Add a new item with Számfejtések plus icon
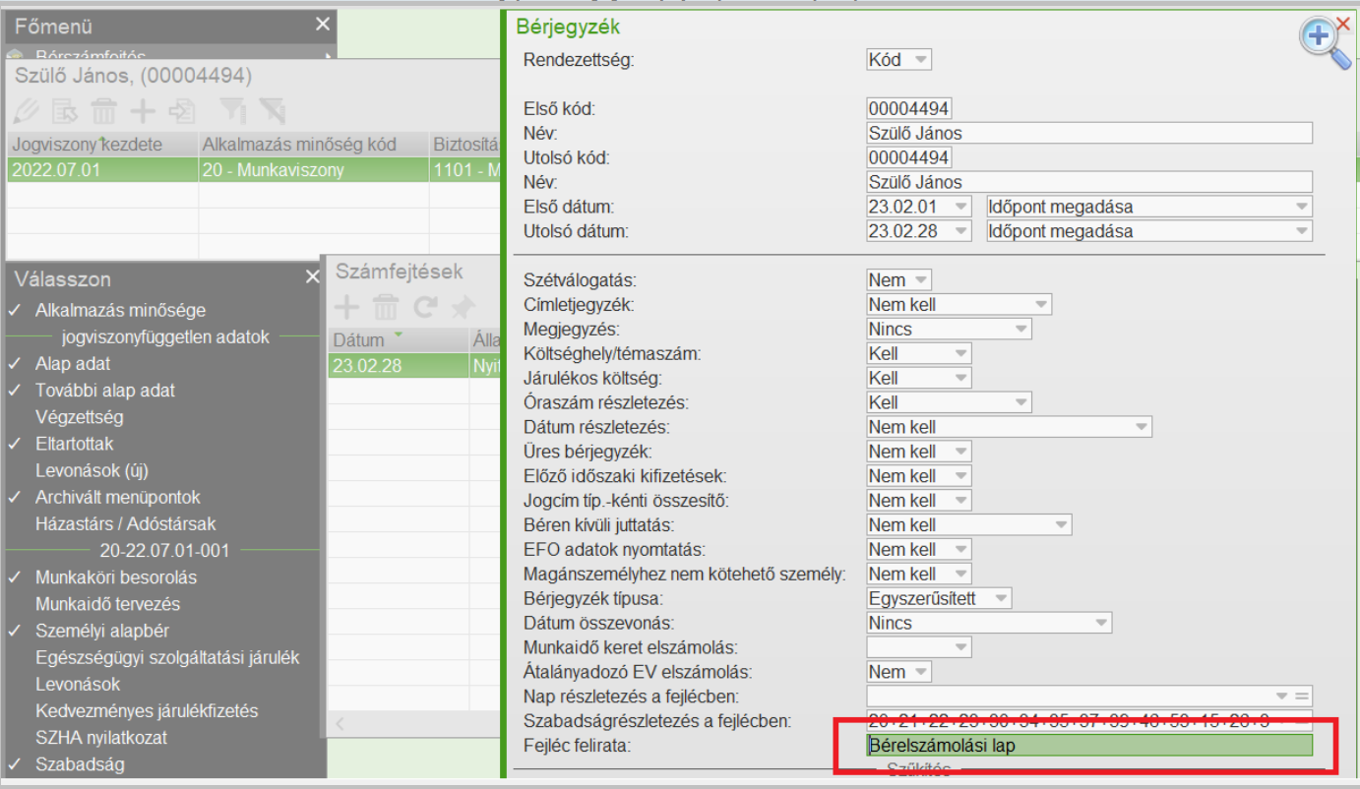1360x789 pixels. [347, 308]
